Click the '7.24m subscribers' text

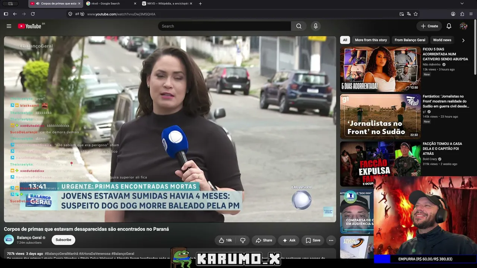29,243
